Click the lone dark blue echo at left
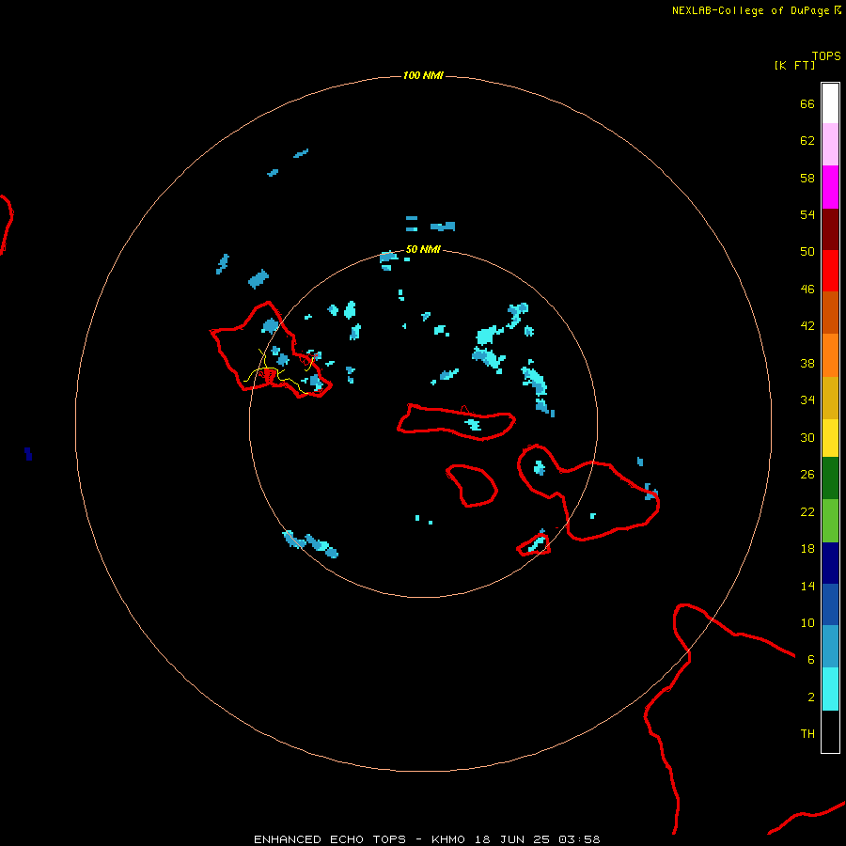Image resolution: width=846 pixels, height=846 pixels. point(28,454)
